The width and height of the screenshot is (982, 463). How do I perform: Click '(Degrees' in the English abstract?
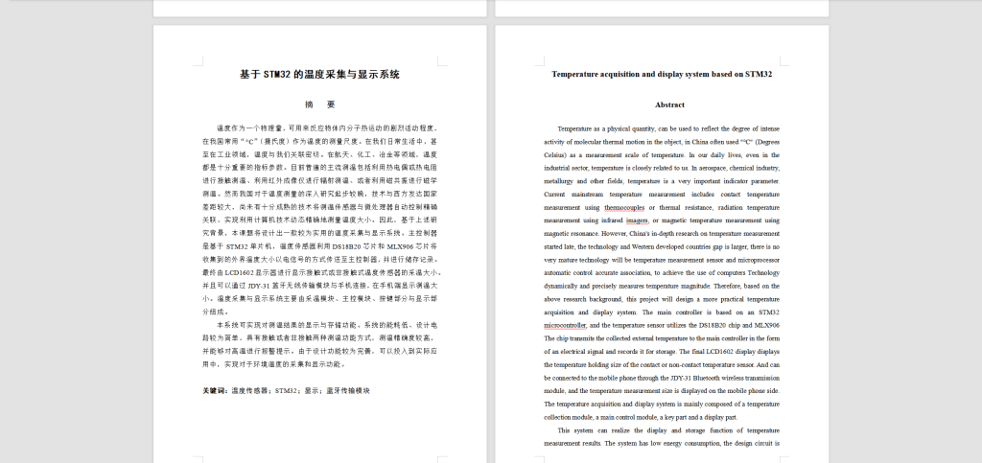(x=766, y=142)
